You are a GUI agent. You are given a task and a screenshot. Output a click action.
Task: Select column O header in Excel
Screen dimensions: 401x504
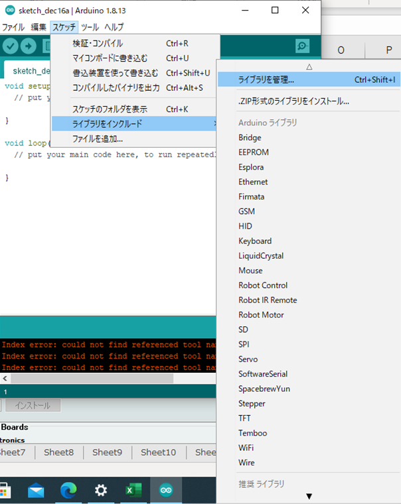click(x=341, y=50)
